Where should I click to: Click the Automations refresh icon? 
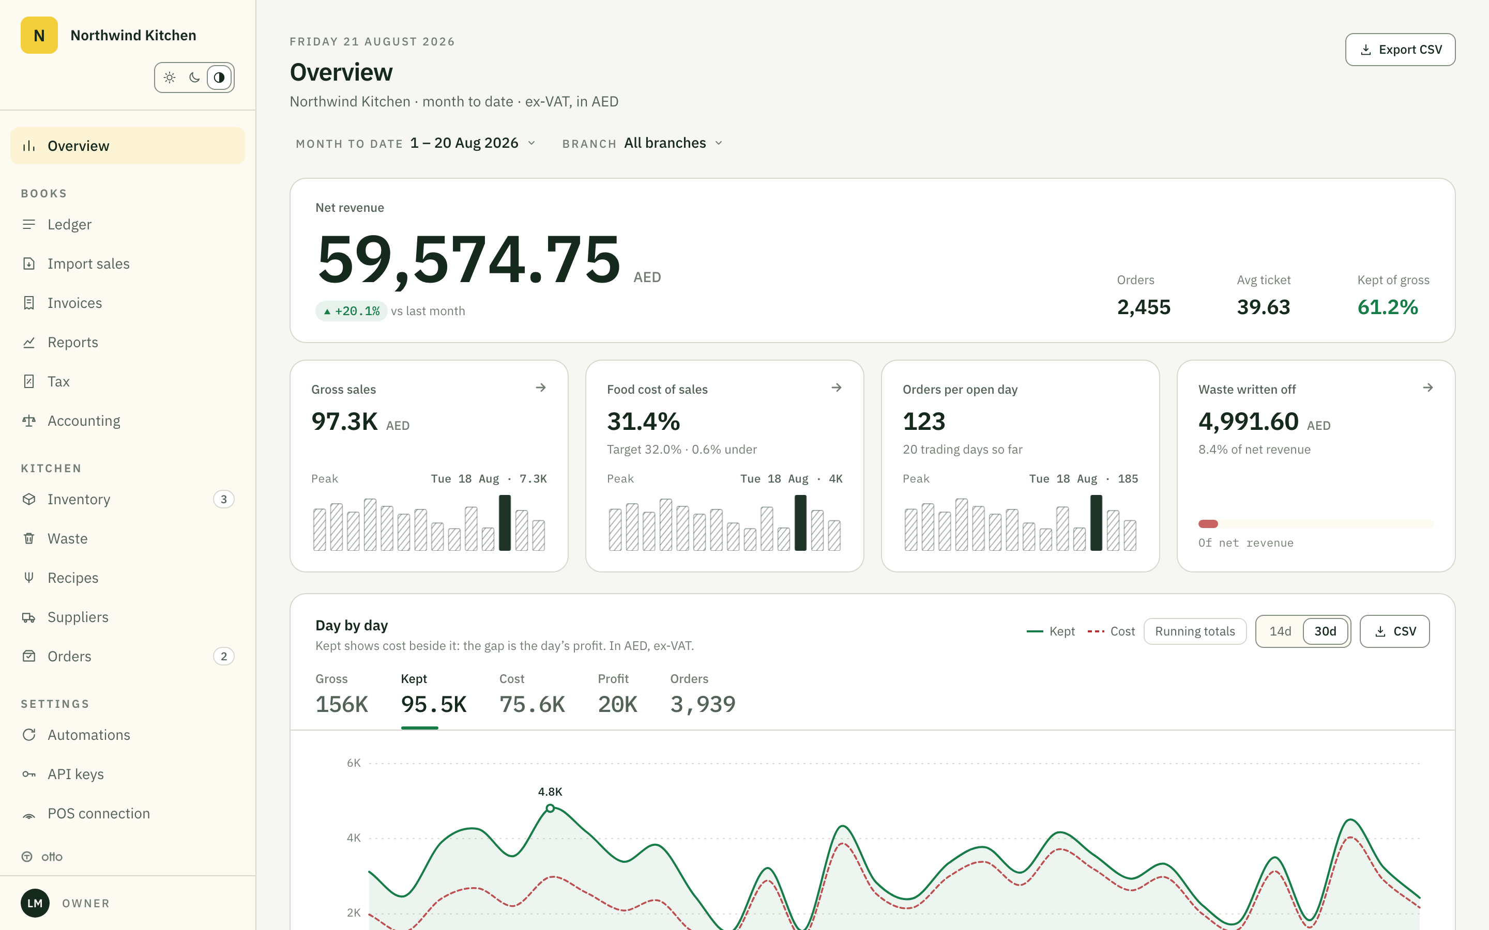point(29,735)
